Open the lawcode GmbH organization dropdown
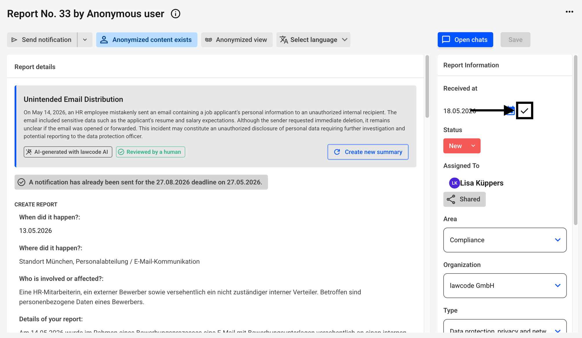 (505, 286)
